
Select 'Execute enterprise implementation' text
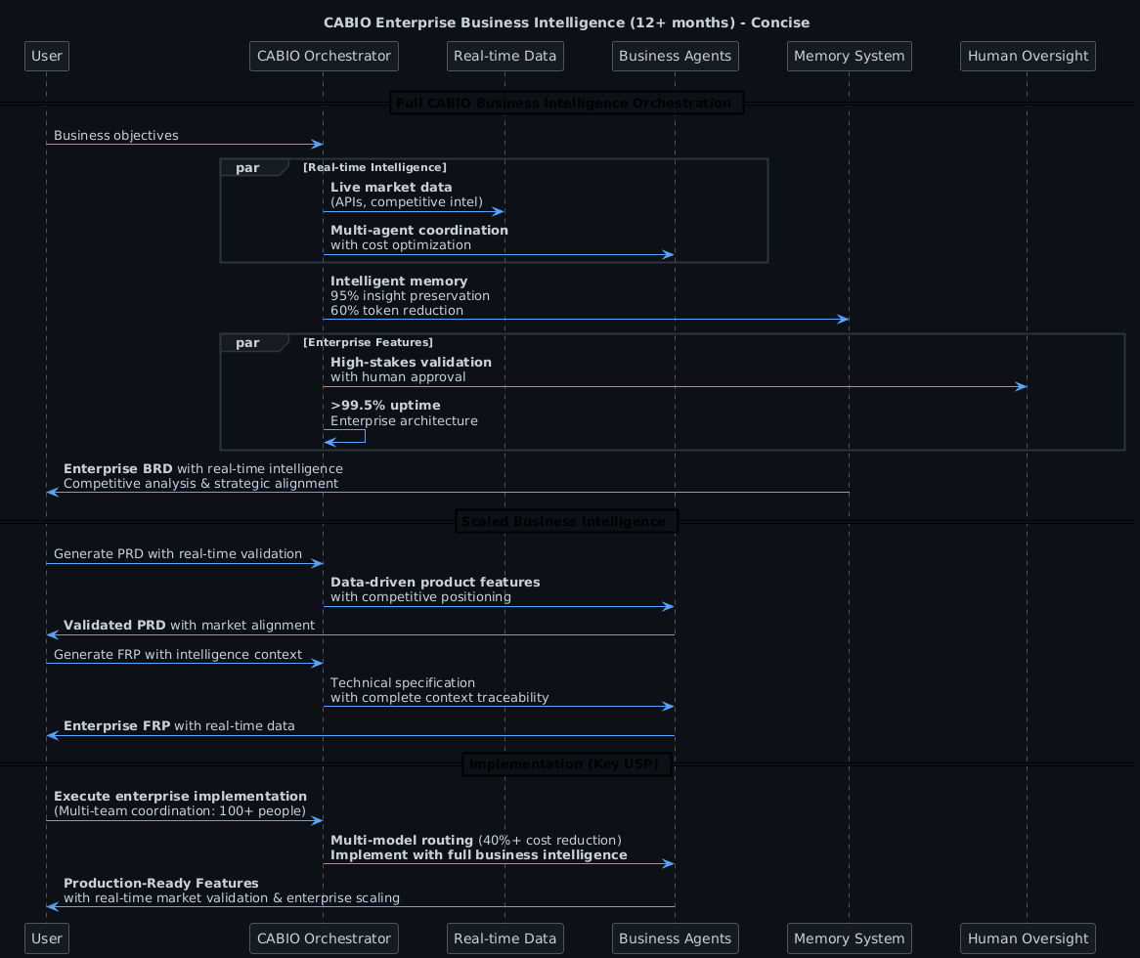click(180, 796)
